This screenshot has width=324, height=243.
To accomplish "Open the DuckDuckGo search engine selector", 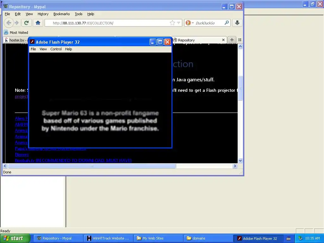I will (x=190, y=23).
